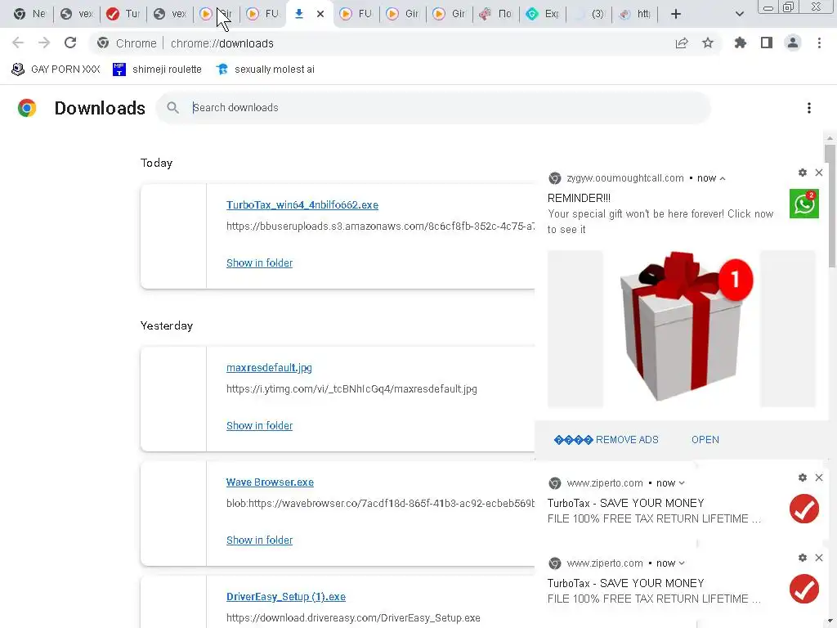The image size is (837, 628).
Task: Close the second ziperto TurboTax notification
Action: click(819, 558)
